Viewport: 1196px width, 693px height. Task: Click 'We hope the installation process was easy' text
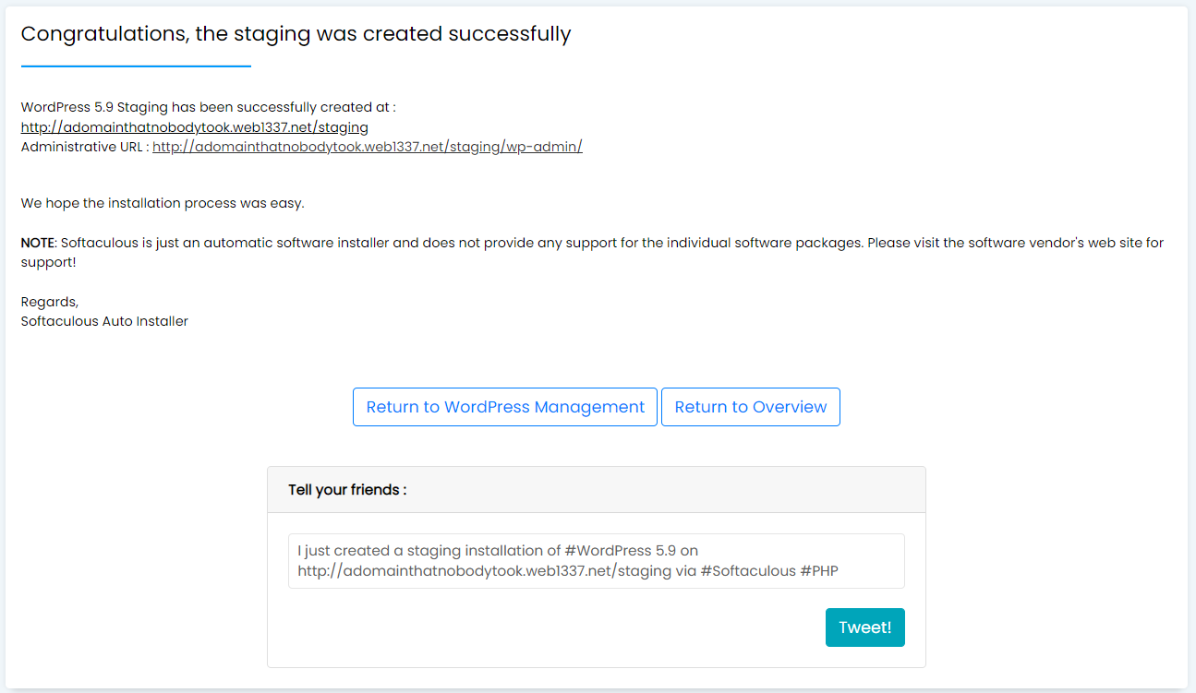click(x=162, y=202)
